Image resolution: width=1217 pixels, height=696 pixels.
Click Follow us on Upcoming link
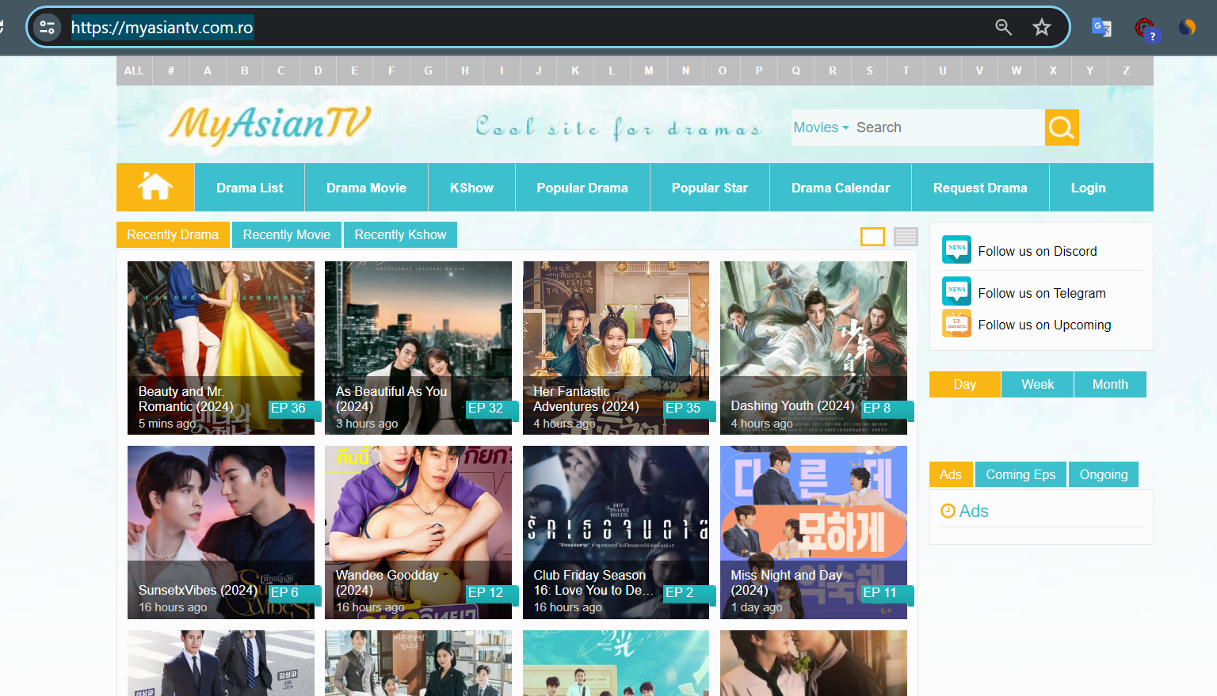(1044, 325)
